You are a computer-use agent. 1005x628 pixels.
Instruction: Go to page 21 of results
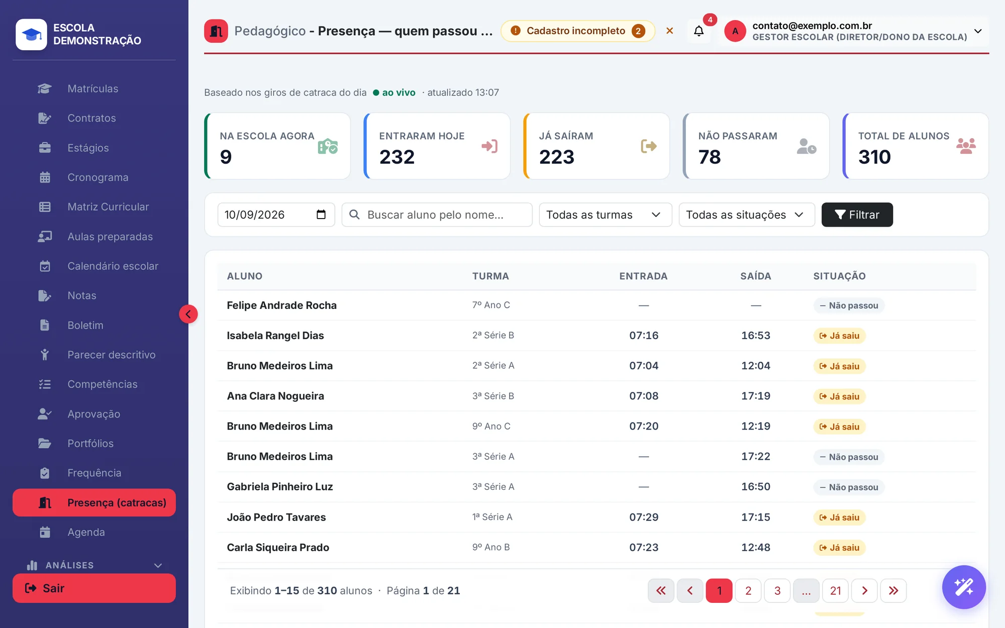pos(835,591)
